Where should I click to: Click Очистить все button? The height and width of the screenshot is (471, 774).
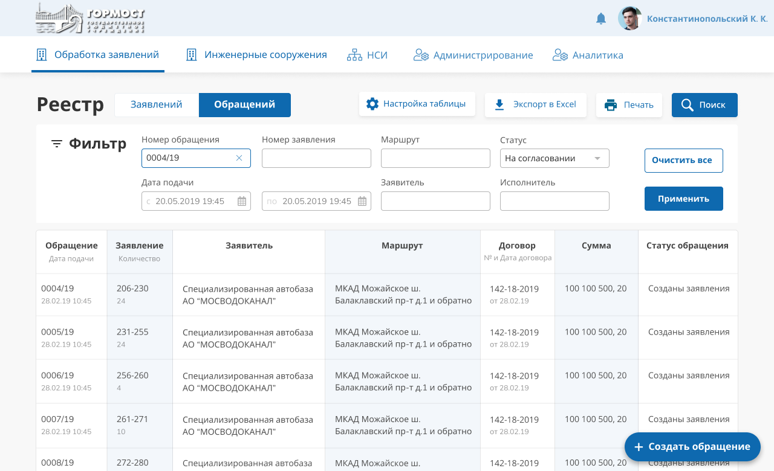pos(684,161)
